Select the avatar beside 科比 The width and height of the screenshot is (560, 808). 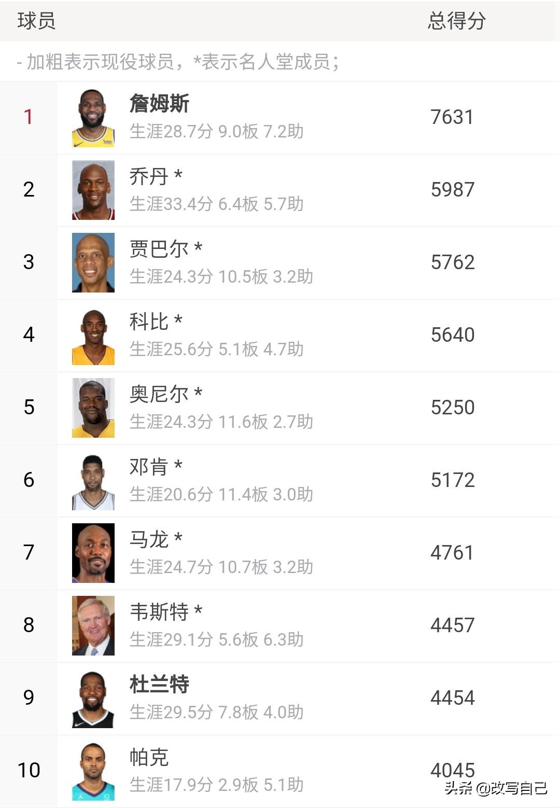pos(93,336)
